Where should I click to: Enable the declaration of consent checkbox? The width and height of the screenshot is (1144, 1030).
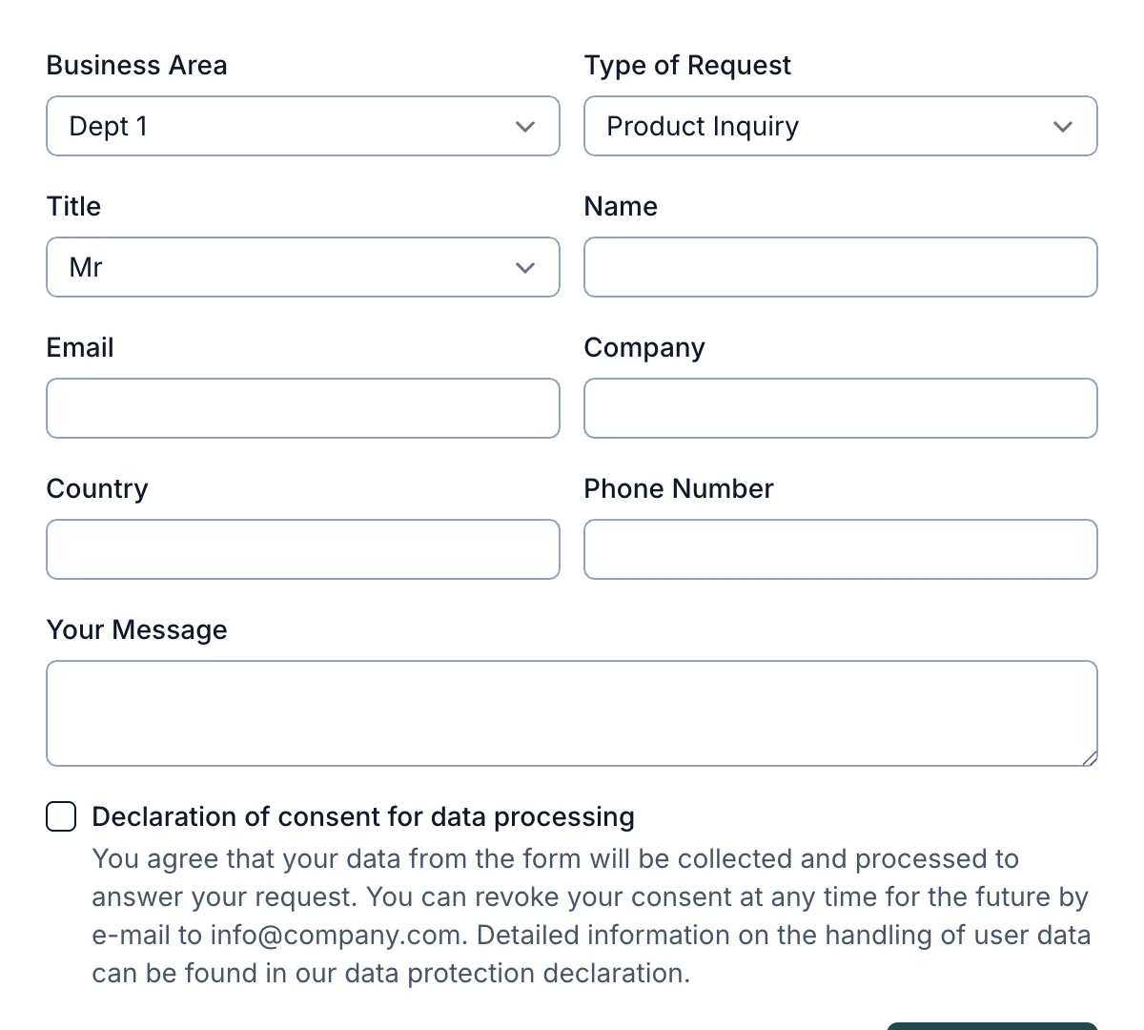point(60,816)
